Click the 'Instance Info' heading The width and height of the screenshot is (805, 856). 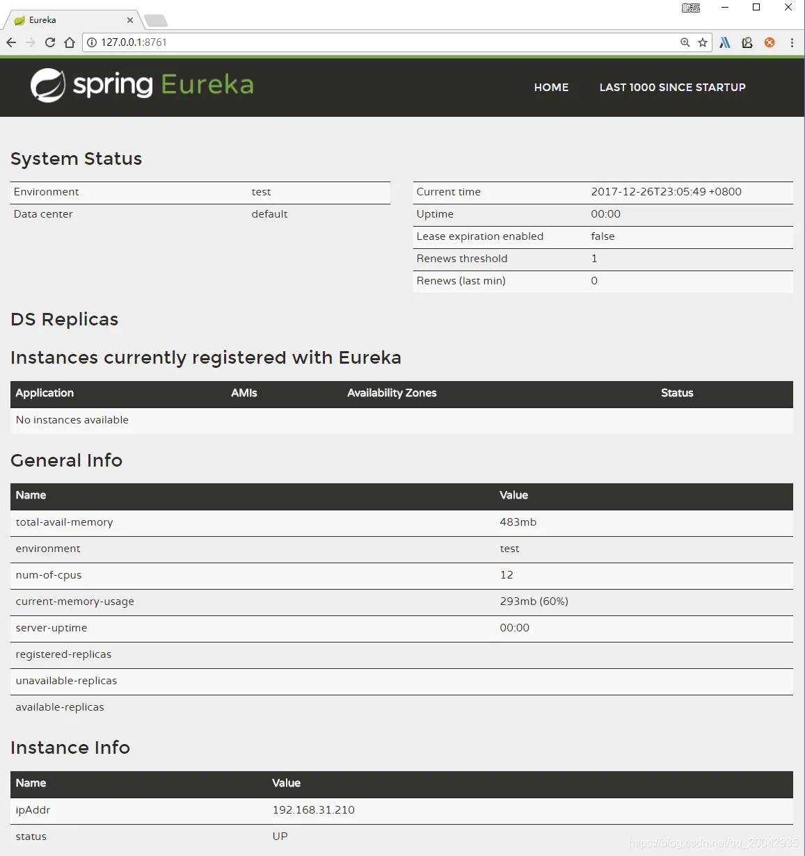click(70, 748)
